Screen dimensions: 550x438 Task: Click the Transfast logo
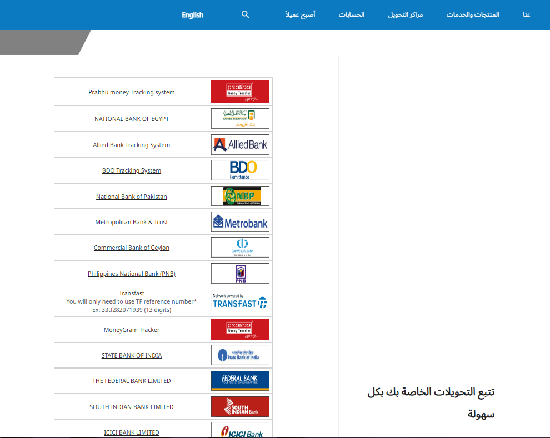tap(240, 301)
